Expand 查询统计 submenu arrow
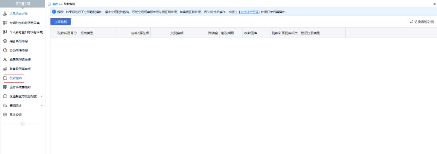Image resolution: width=437 pixels, height=154 pixels. [42, 105]
